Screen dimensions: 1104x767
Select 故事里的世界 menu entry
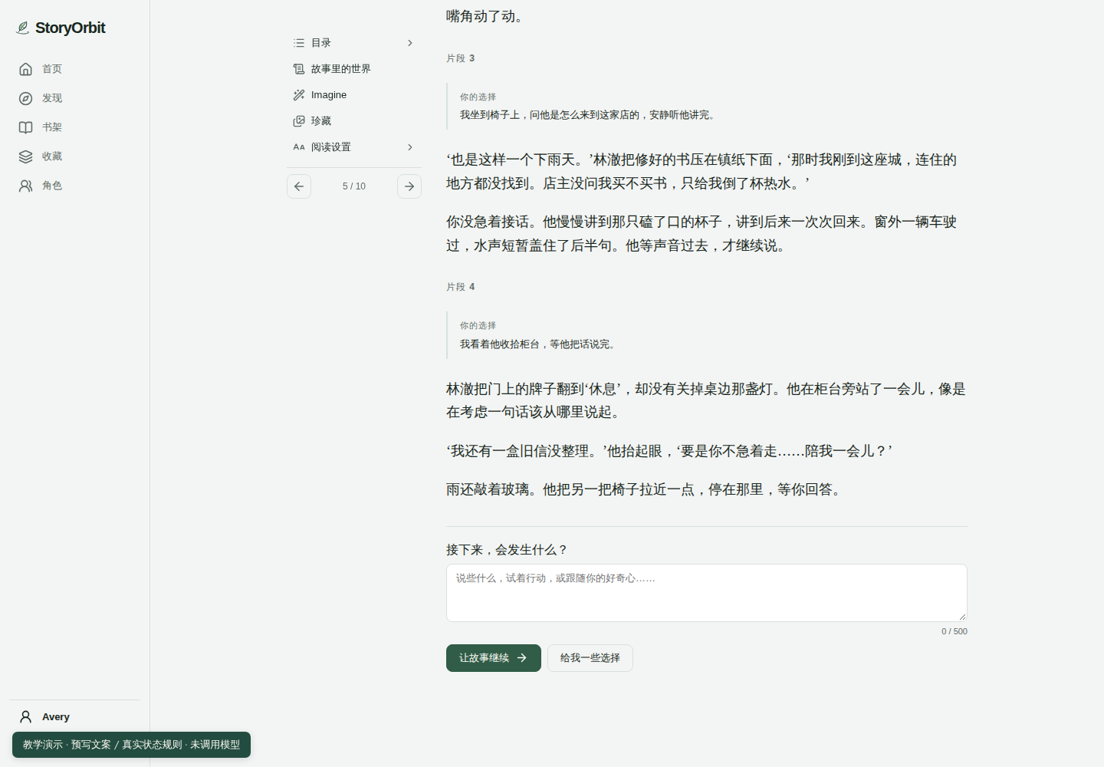pos(354,69)
